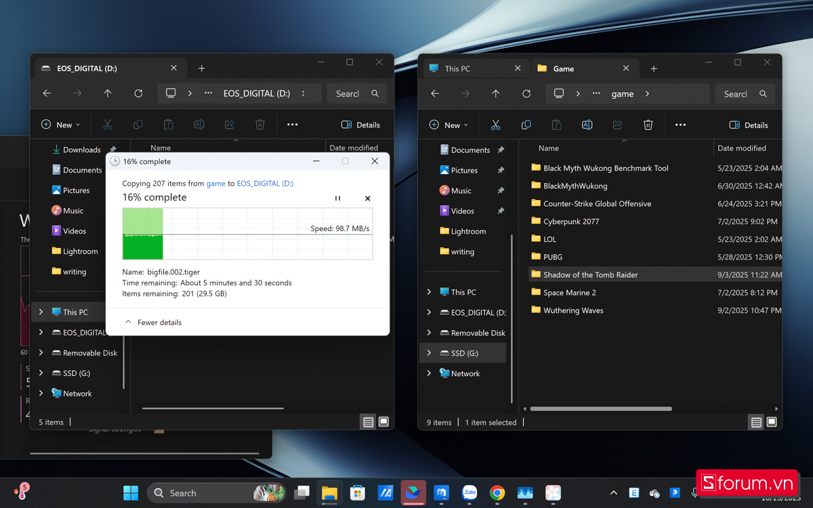Screen dimensions: 813x508
Task: Click the horizontal scrollbar in Game window
Action: [600, 408]
